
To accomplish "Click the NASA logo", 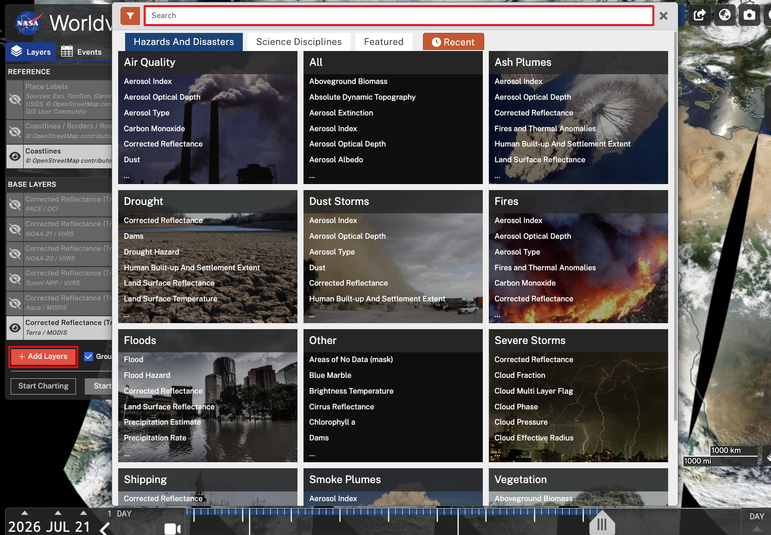I will pyautogui.click(x=28, y=23).
